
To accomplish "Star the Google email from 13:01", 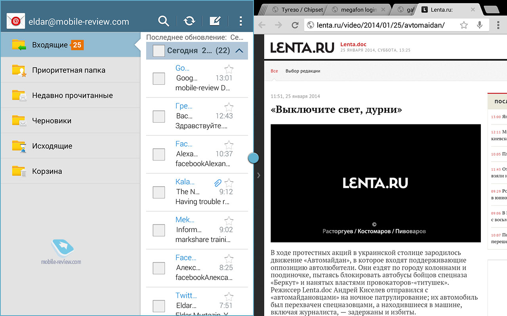I will tap(229, 69).
